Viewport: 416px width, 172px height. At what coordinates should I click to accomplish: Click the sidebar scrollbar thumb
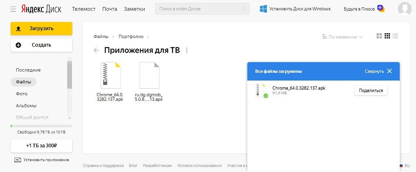click(69, 75)
